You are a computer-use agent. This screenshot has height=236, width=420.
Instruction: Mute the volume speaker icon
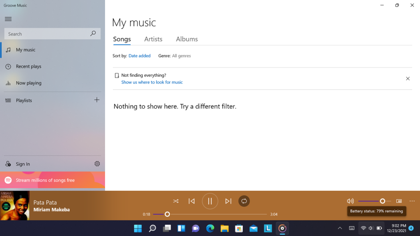point(350,201)
